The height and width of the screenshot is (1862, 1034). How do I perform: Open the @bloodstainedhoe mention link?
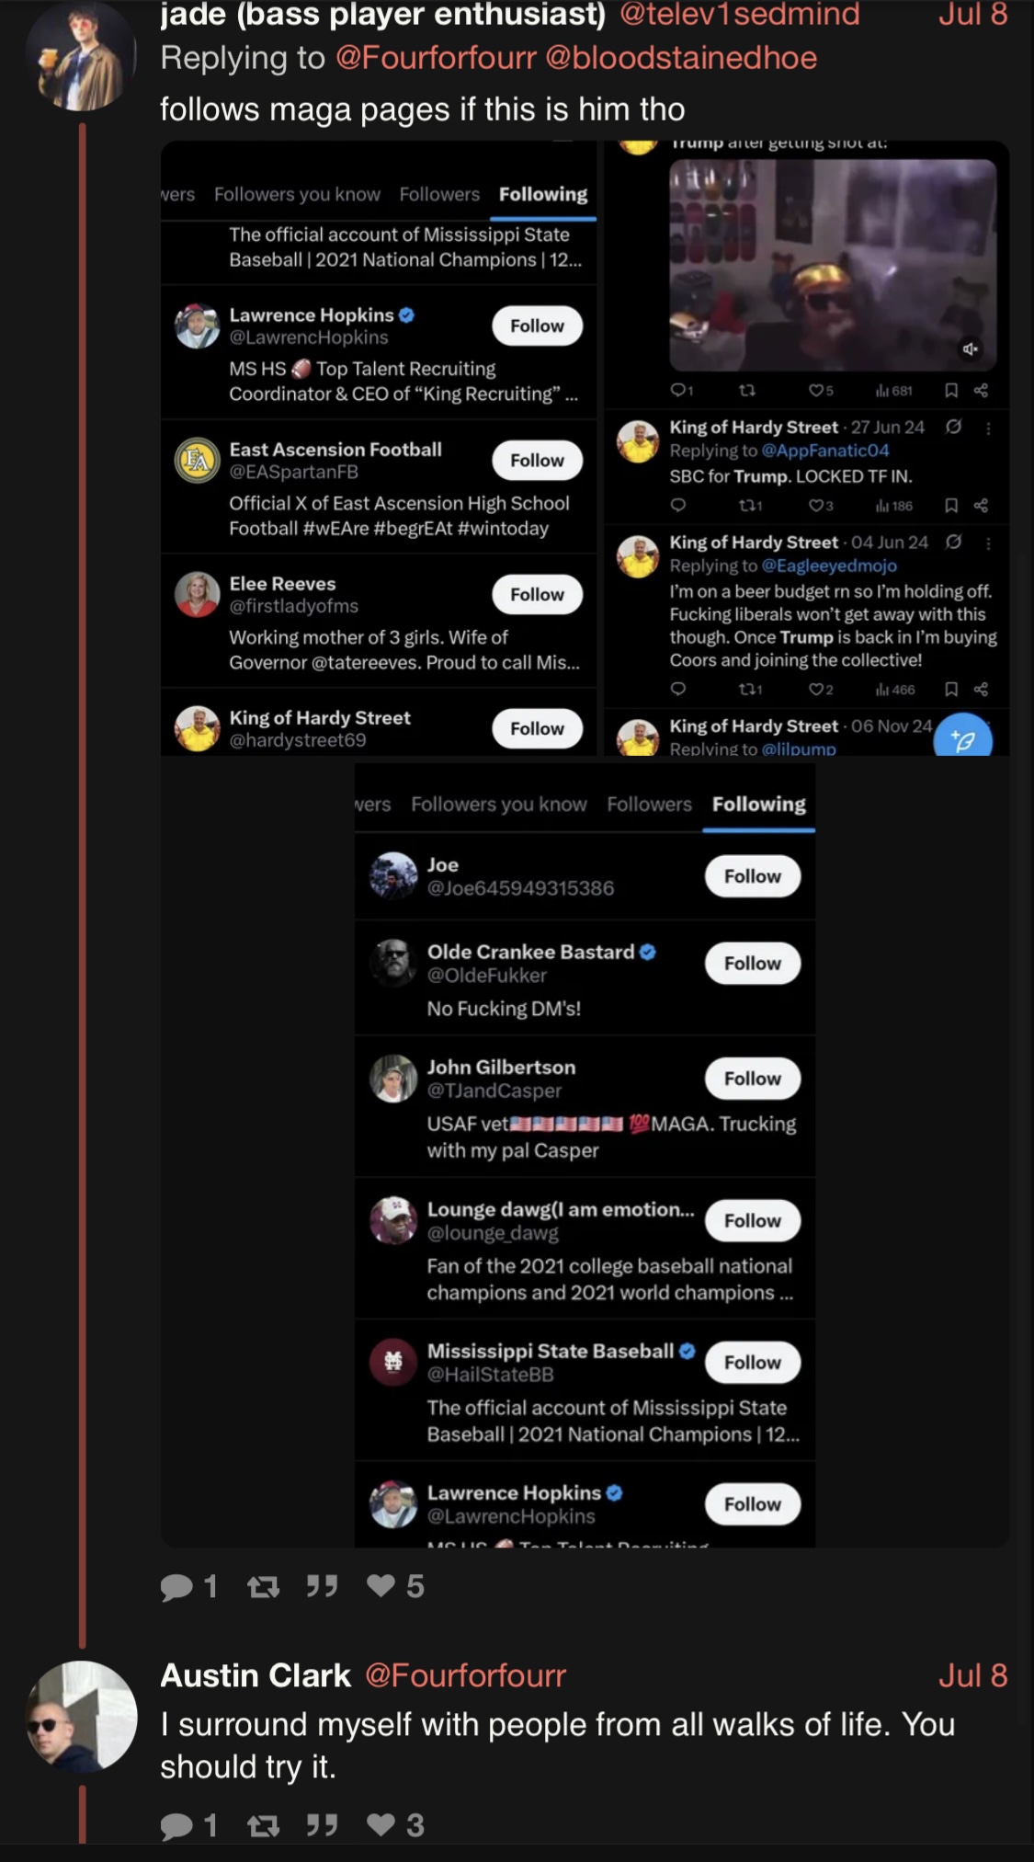(x=681, y=58)
